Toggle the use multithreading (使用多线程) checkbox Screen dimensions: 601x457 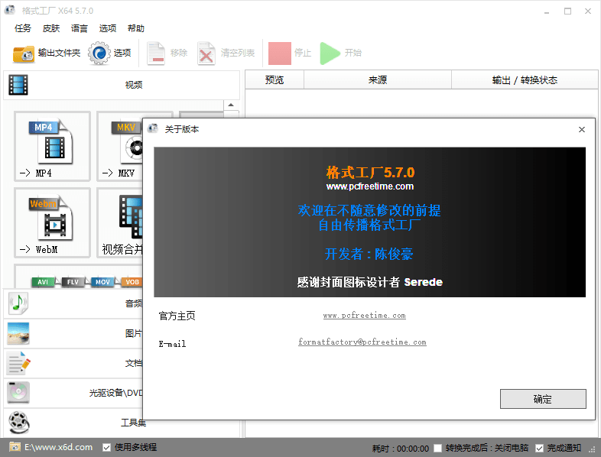click(107, 447)
